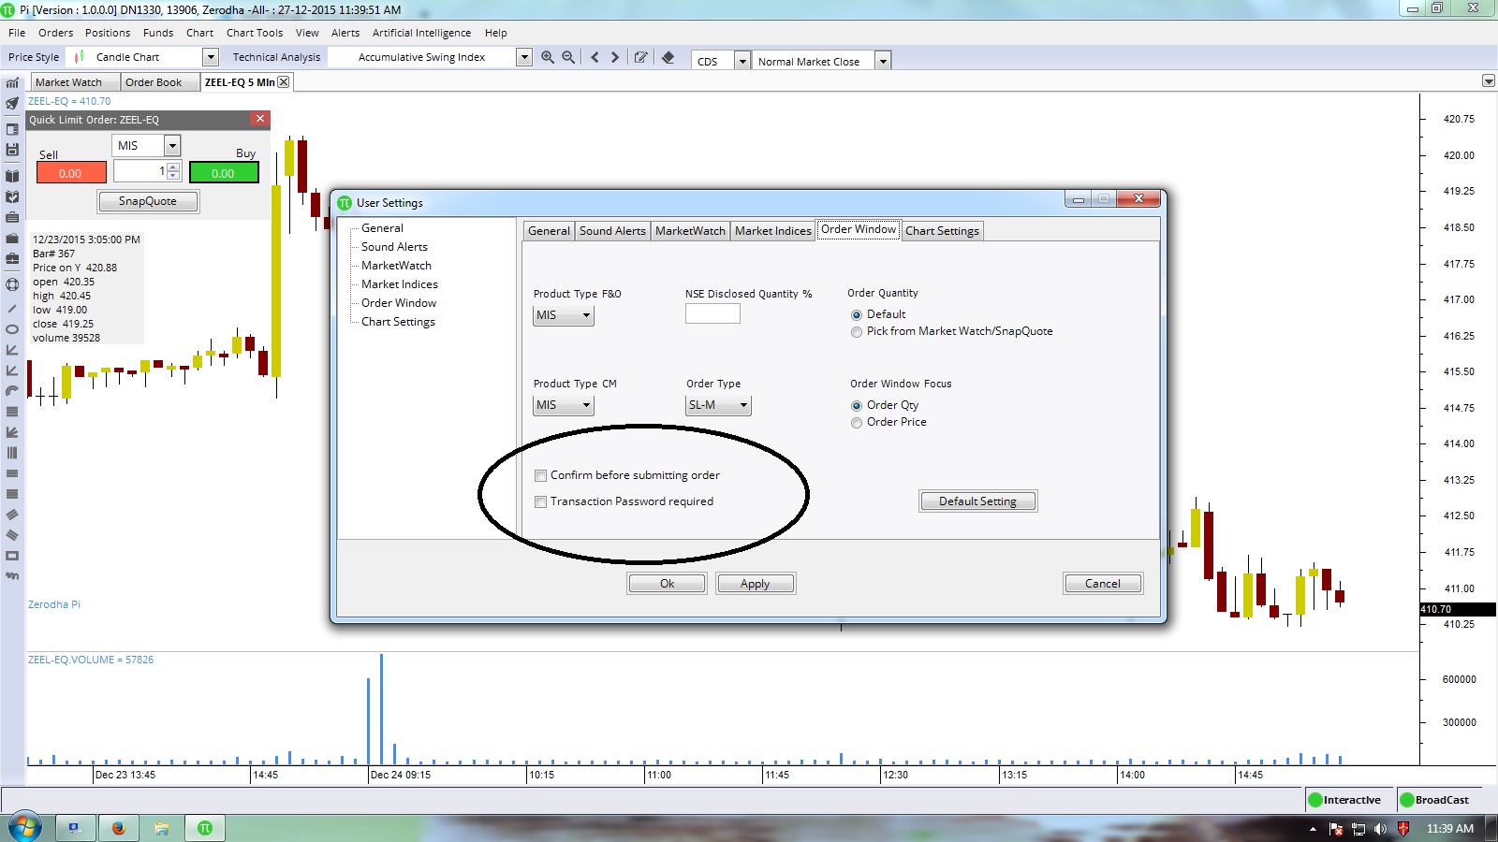
Task: Click the red Sell price box
Action: (71, 173)
